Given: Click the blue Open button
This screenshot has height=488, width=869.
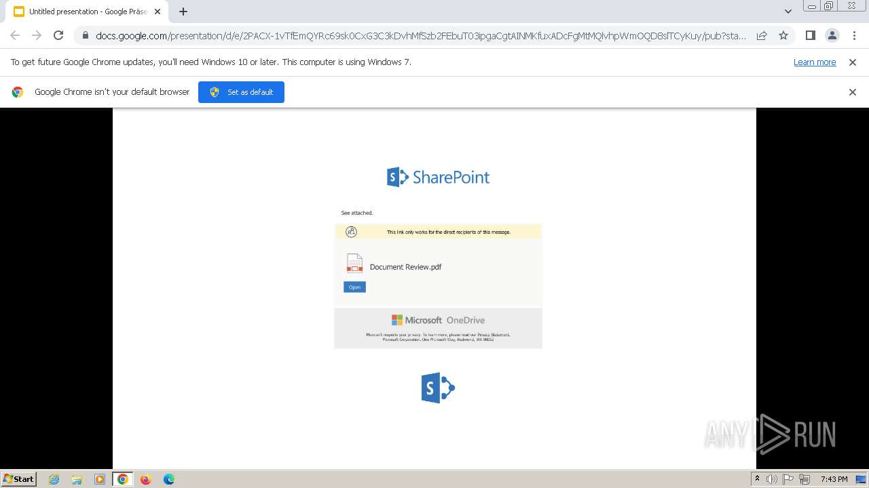Looking at the screenshot, I should (x=354, y=287).
